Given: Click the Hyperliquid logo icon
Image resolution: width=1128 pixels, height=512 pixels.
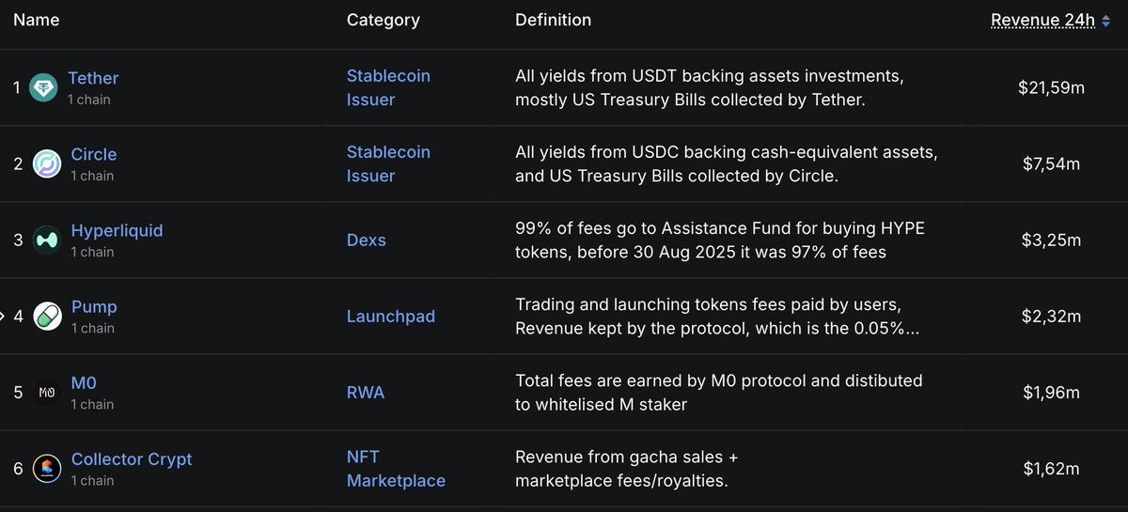Looking at the screenshot, I should point(47,240).
